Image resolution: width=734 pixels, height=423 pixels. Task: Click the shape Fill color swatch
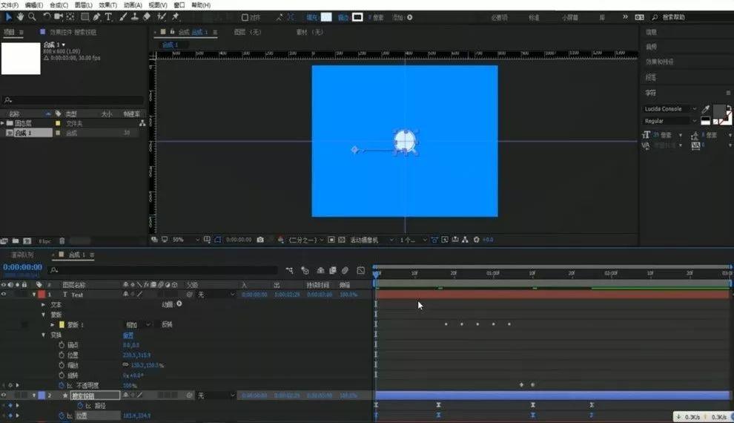326,17
